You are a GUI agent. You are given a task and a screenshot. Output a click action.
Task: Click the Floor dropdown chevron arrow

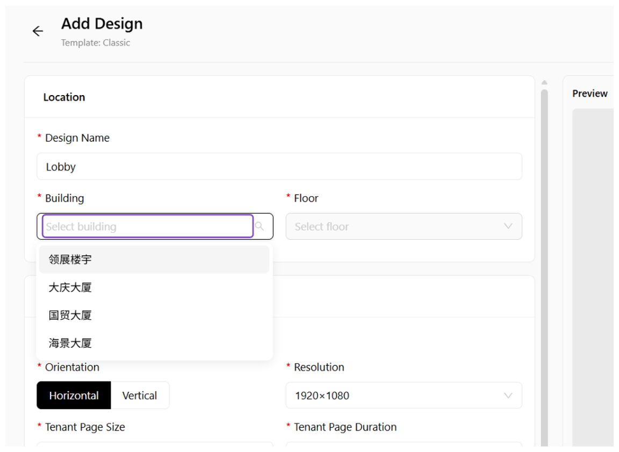click(508, 226)
